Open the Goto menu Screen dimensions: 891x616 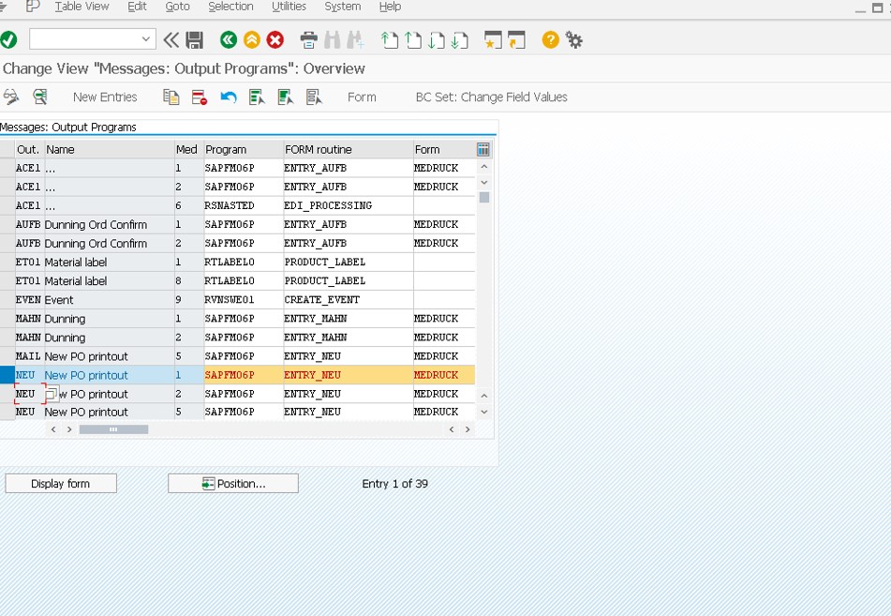(177, 7)
